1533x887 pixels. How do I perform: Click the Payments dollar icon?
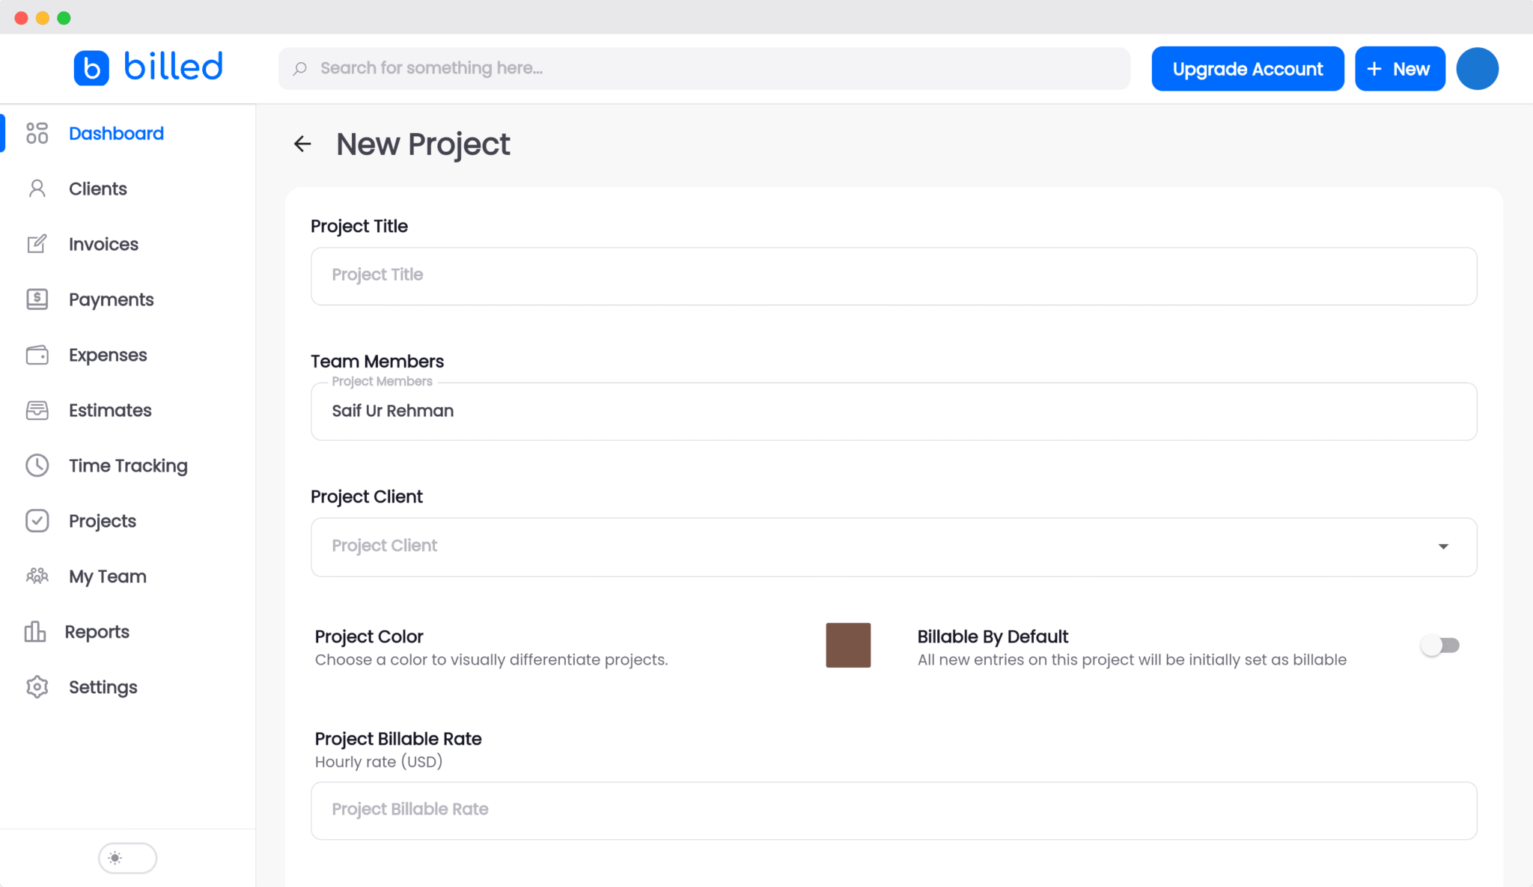[37, 299]
